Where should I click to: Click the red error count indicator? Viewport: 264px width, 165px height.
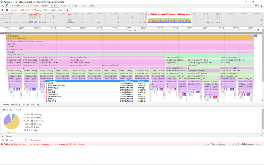(257, 6)
